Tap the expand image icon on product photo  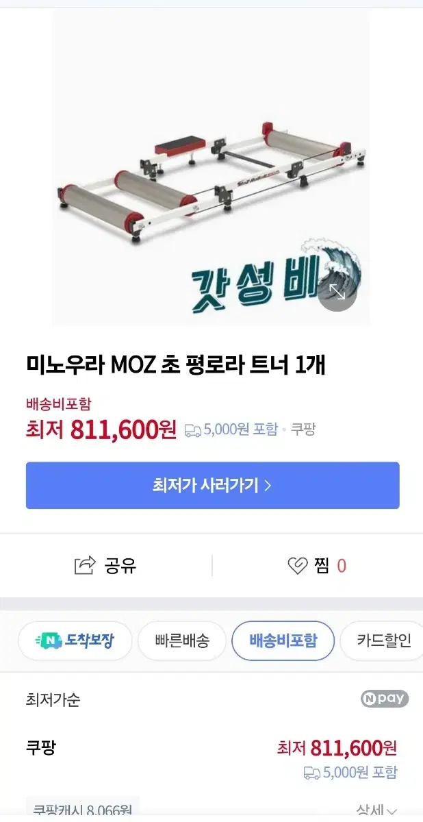[337, 292]
